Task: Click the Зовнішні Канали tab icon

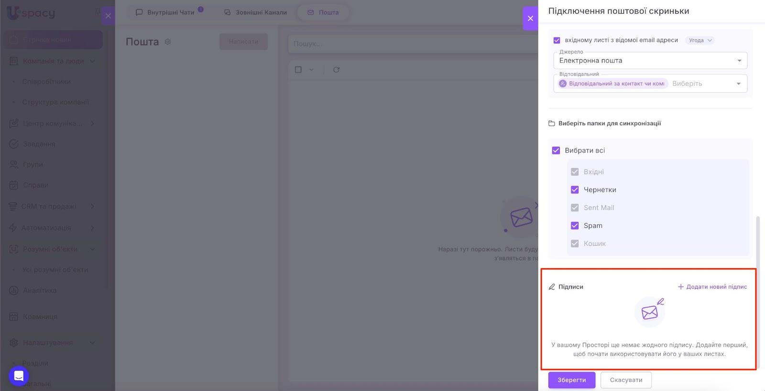Action: 228,12
